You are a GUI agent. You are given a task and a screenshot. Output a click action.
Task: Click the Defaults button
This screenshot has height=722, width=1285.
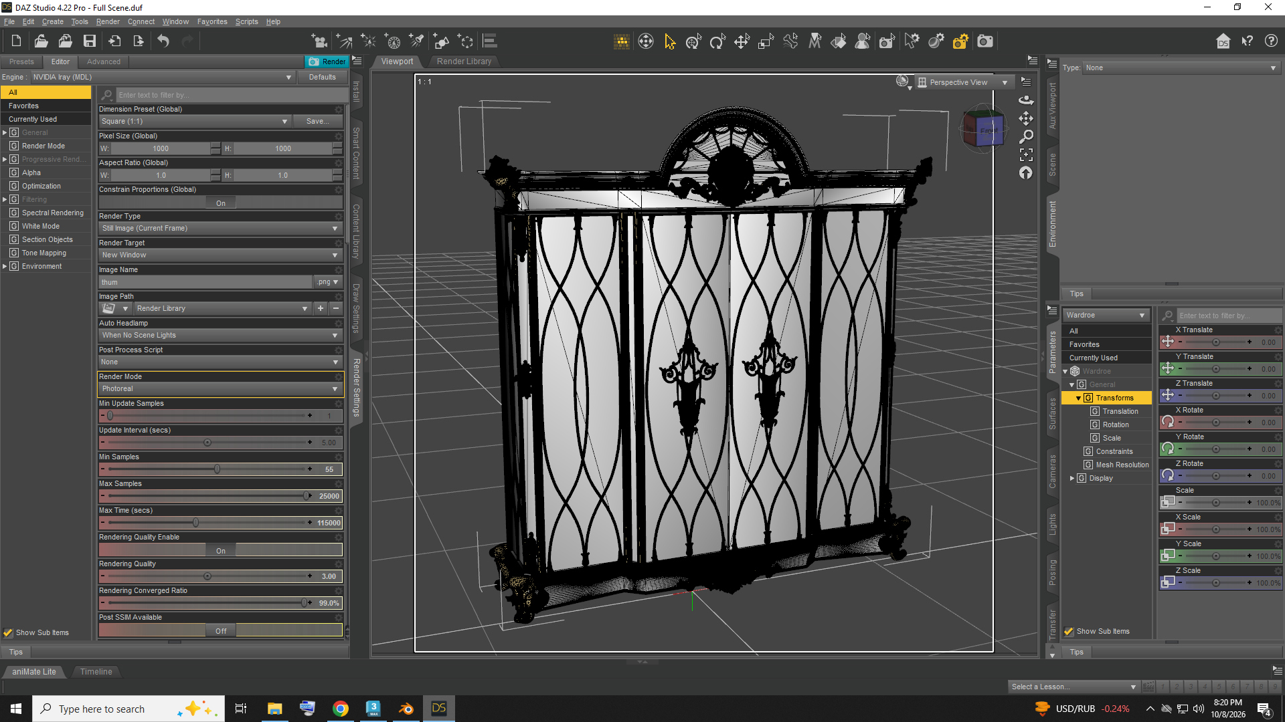(323, 78)
